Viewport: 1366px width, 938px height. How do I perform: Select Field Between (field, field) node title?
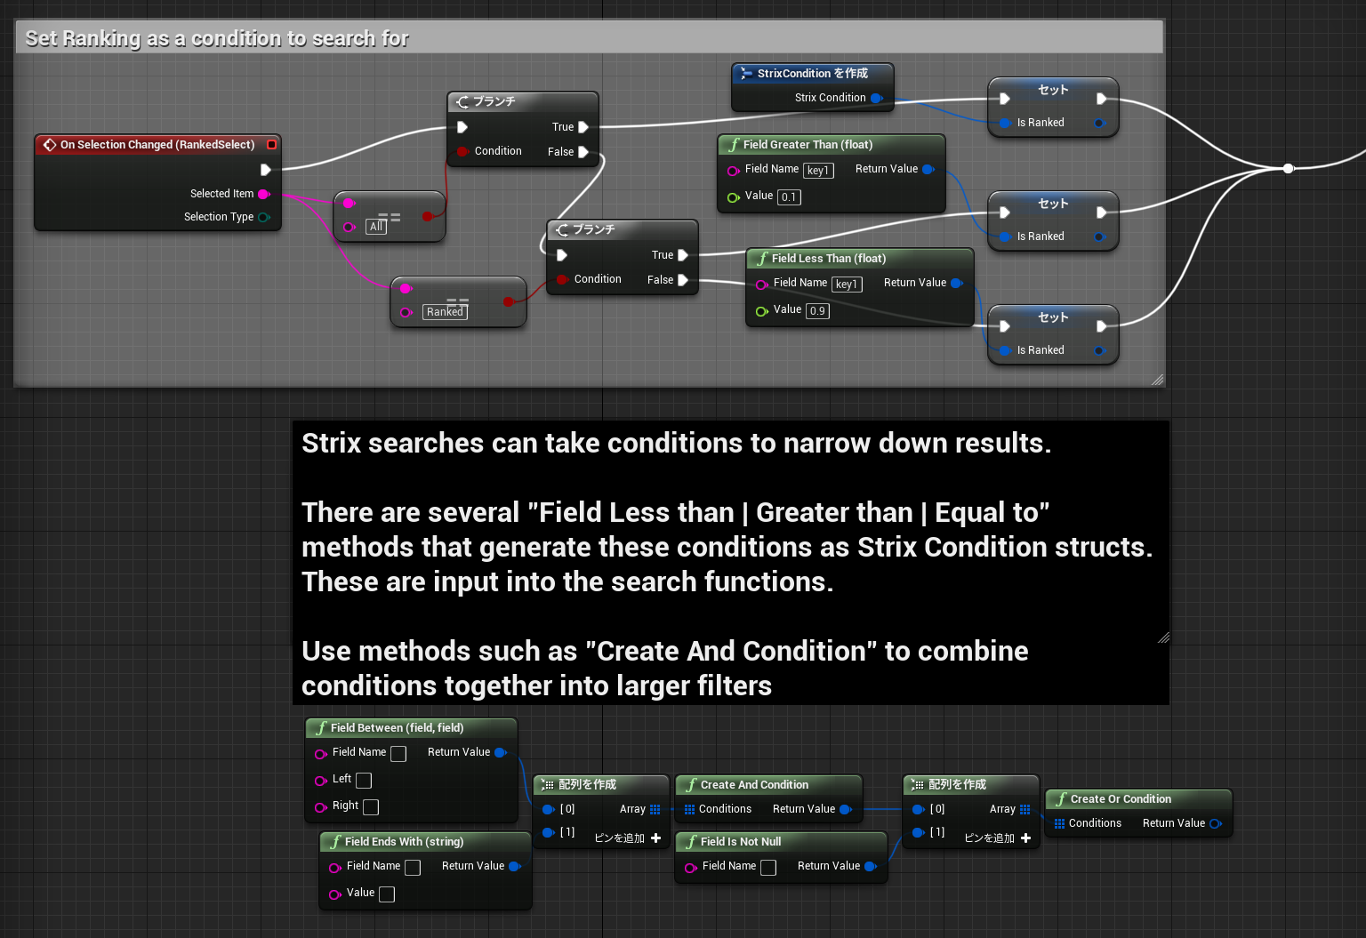coord(397,727)
